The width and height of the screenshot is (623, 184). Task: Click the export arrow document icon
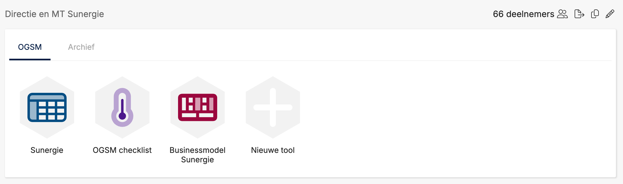[x=579, y=14]
